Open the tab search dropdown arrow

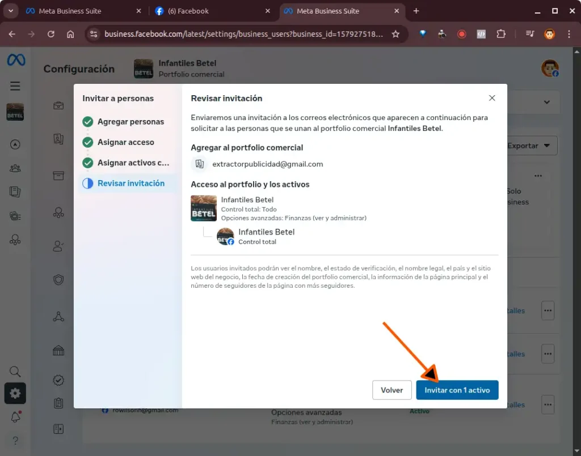point(10,11)
